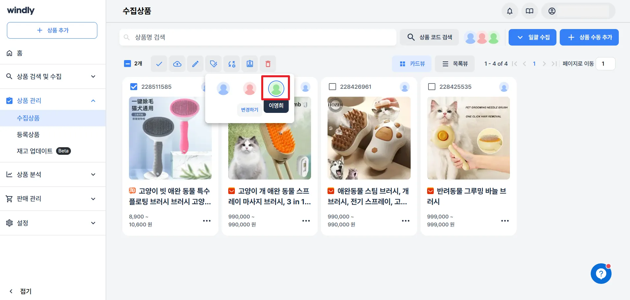Click assignee avatar on product 228425535
Image resolution: width=630 pixels, height=300 pixels.
[x=504, y=87]
